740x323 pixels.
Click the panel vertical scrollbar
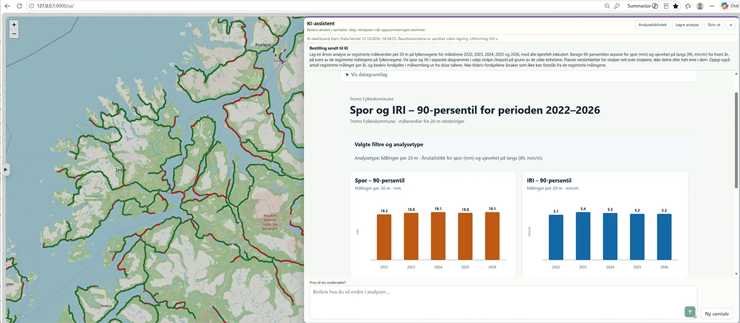(736, 140)
